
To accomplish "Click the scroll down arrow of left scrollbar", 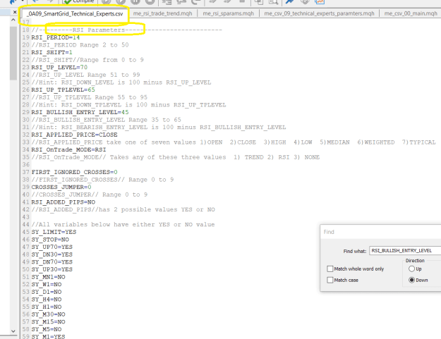I will (x=13, y=331).
